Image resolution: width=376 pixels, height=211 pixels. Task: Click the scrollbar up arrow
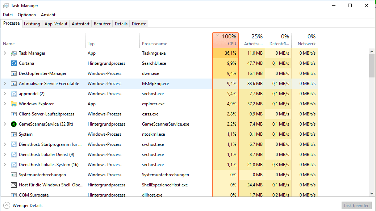[x=372, y=51]
